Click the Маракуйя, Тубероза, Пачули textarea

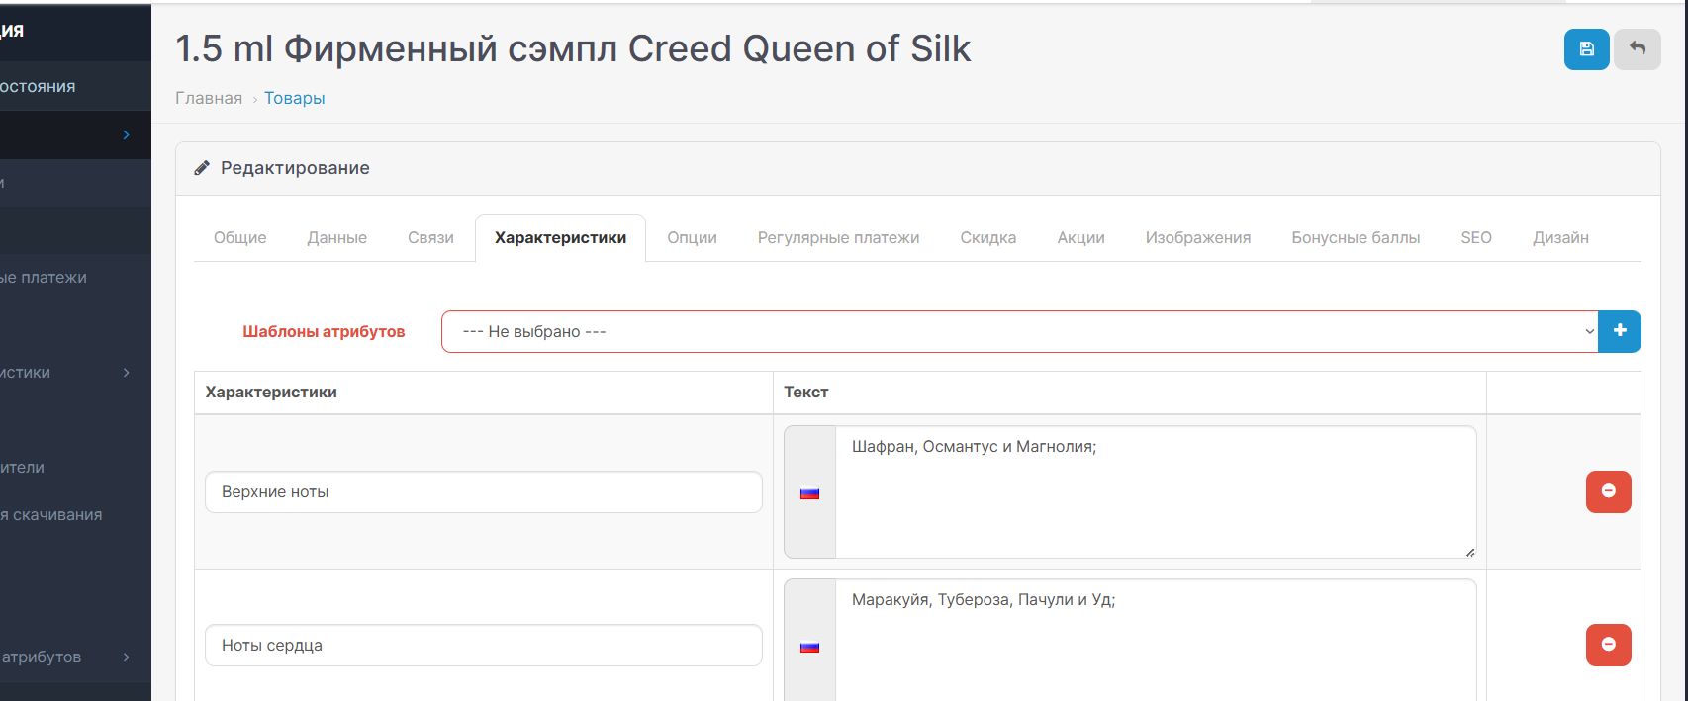[1156, 641]
